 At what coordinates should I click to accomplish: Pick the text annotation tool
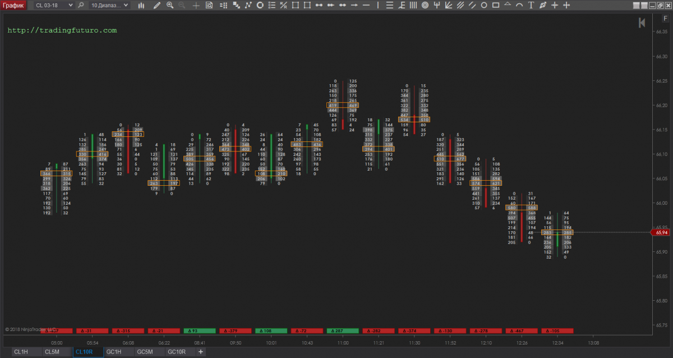(531, 5)
